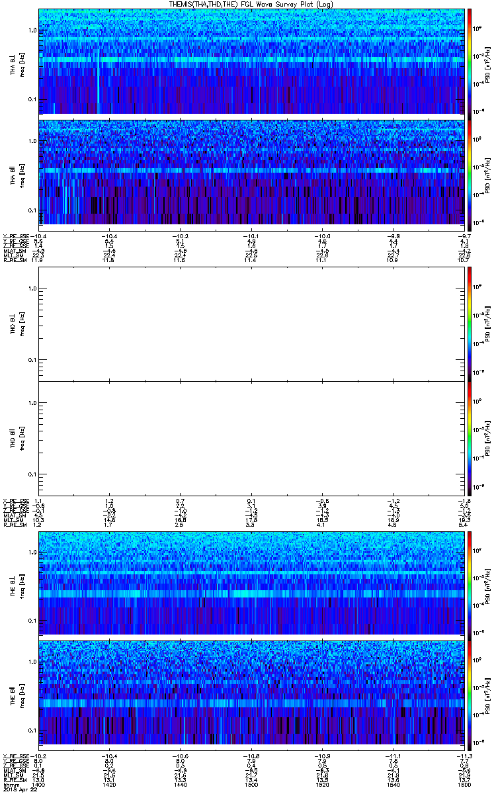Select the THA B-parallel spectrogram panel
496x794 pixels.
click(251, 171)
